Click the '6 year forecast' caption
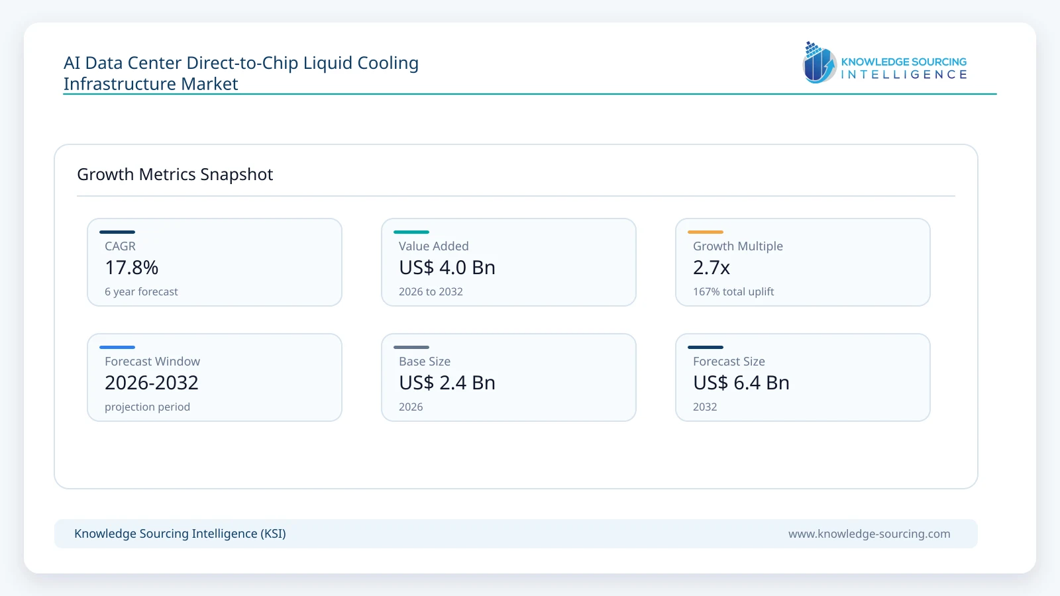 coord(141,291)
